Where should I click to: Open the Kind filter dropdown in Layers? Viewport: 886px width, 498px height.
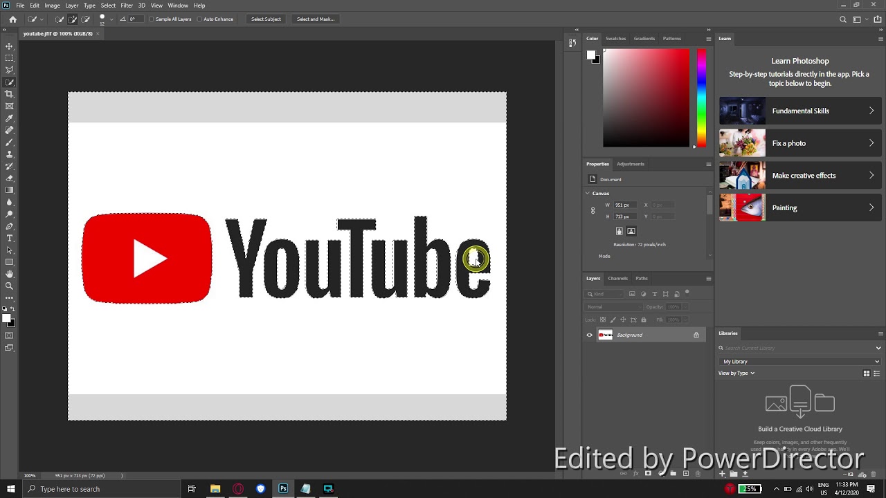coord(606,294)
